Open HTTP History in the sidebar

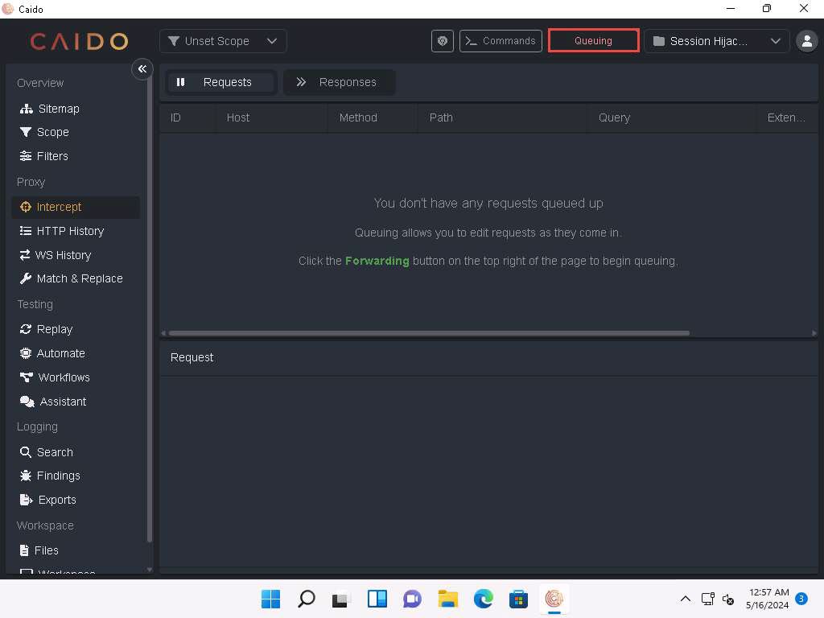tap(70, 231)
